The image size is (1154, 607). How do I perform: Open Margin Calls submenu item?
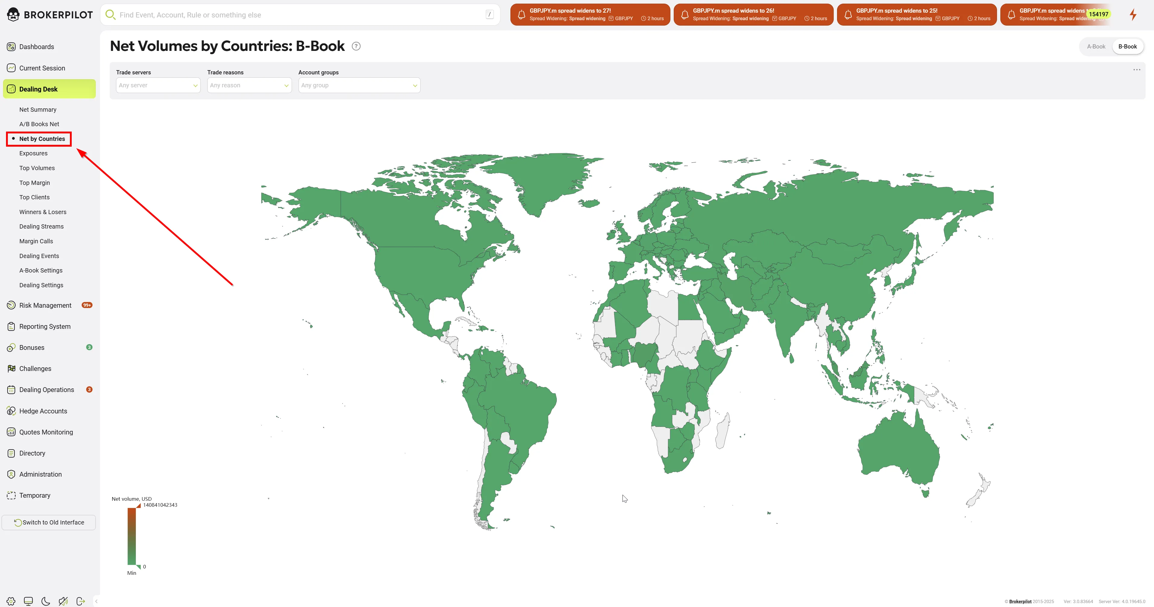[x=36, y=241]
